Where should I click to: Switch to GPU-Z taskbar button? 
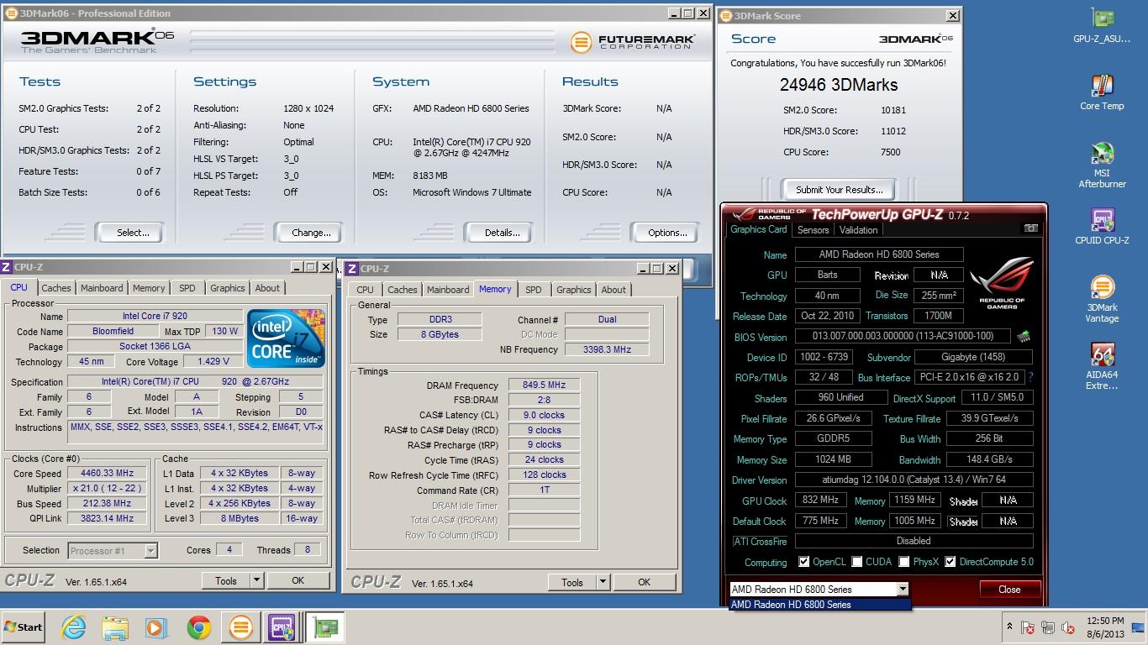tap(324, 627)
